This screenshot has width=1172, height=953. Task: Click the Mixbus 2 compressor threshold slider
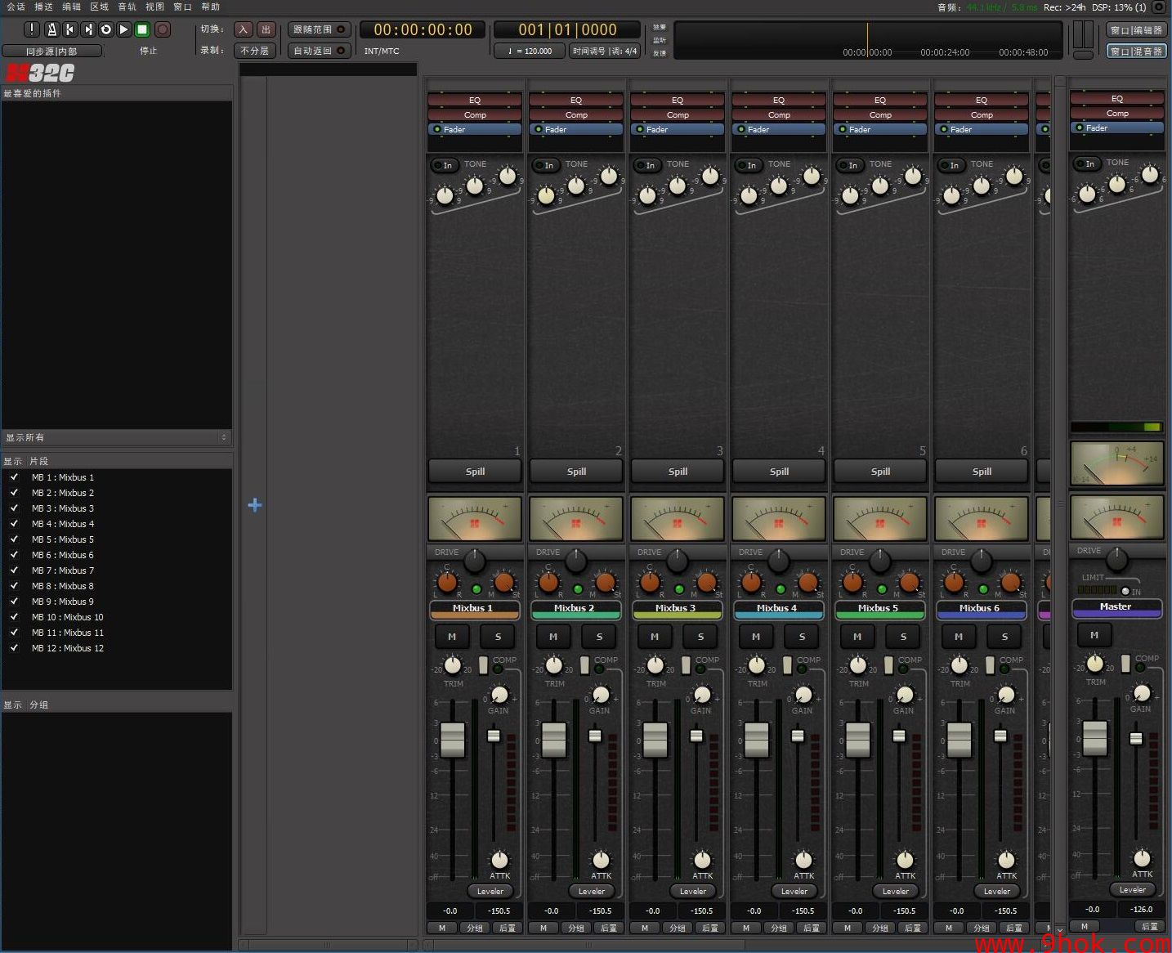click(x=595, y=736)
